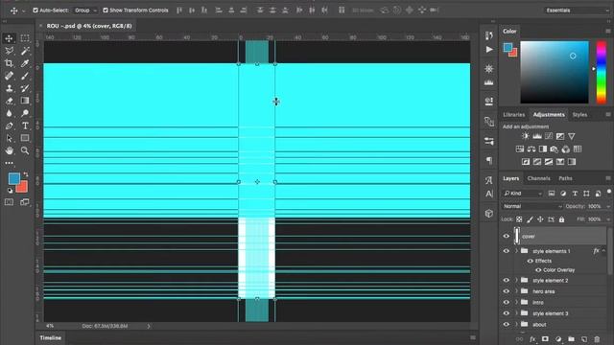This screenshot has height=345, width=614.
Task: Select the Blur tool
Action: coord(9,113)
